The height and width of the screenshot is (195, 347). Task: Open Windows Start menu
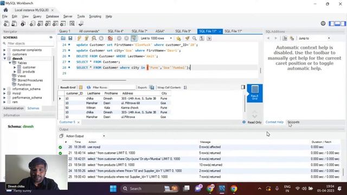(x=113, y=188)
